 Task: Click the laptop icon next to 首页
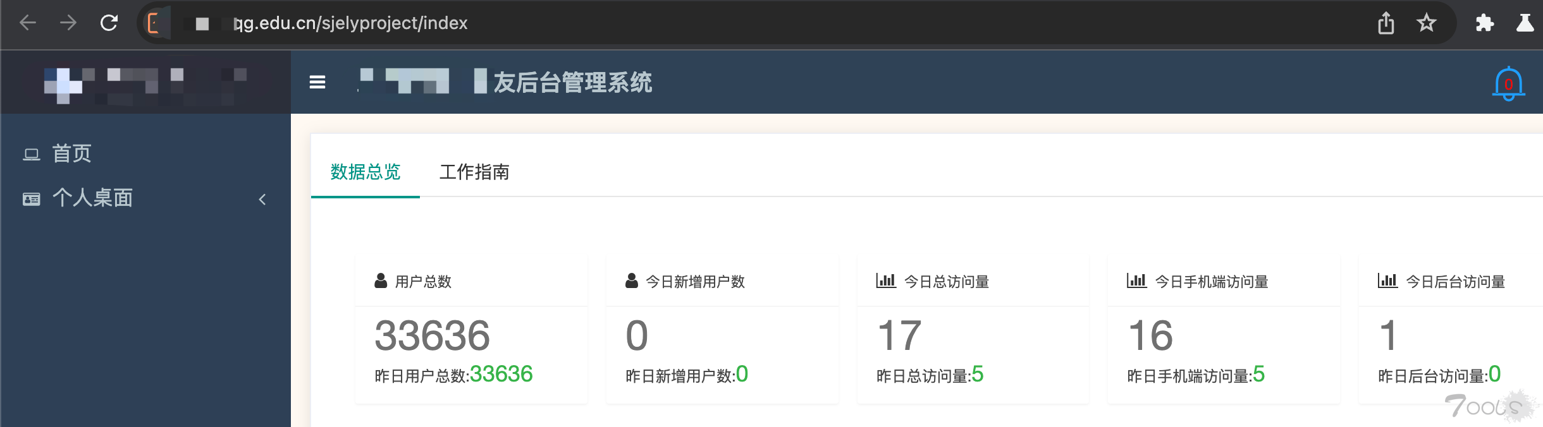(x=32, y=154)
